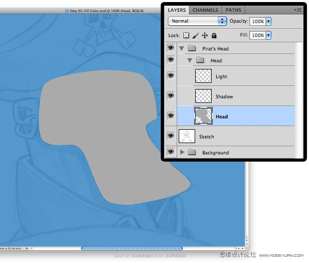Open the Normal blend mode dropdown
This screenshot has height=263, width=309.
click(x=198, y=21)
